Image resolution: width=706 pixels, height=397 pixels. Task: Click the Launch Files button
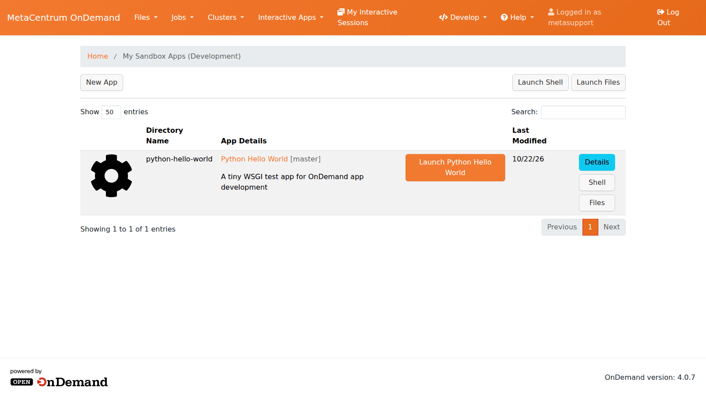pyautogui.click(x=598, y=82)
